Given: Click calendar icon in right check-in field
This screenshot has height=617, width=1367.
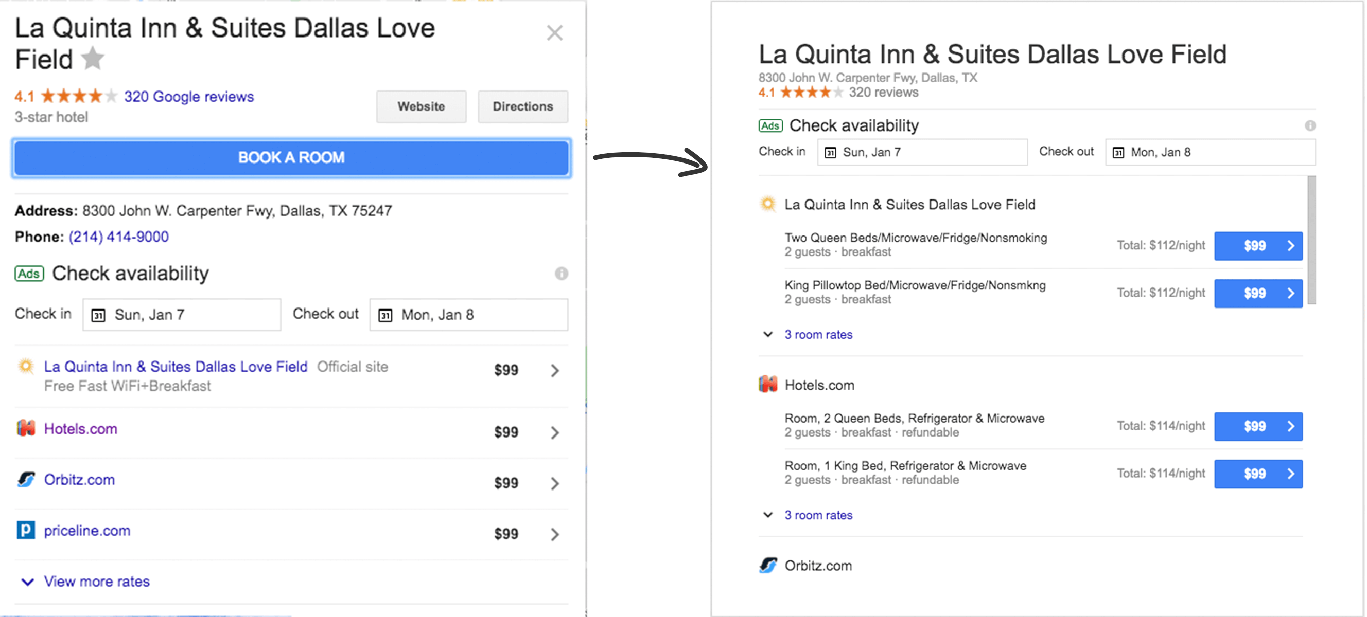Looking at the screenshot, I should tap(831, 153).
